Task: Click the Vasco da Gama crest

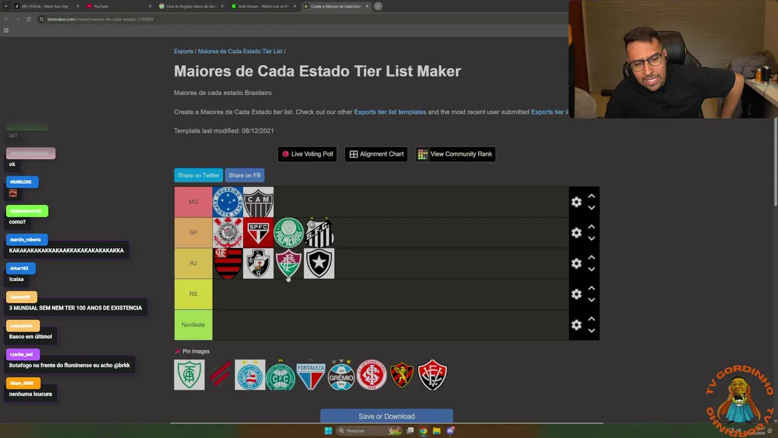Action: coord(258,263)
